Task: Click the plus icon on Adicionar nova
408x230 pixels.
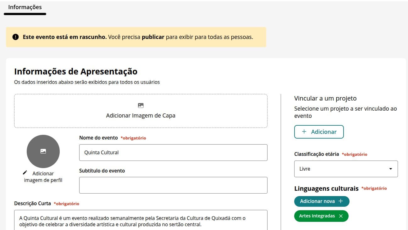Action: pos(340,201)
